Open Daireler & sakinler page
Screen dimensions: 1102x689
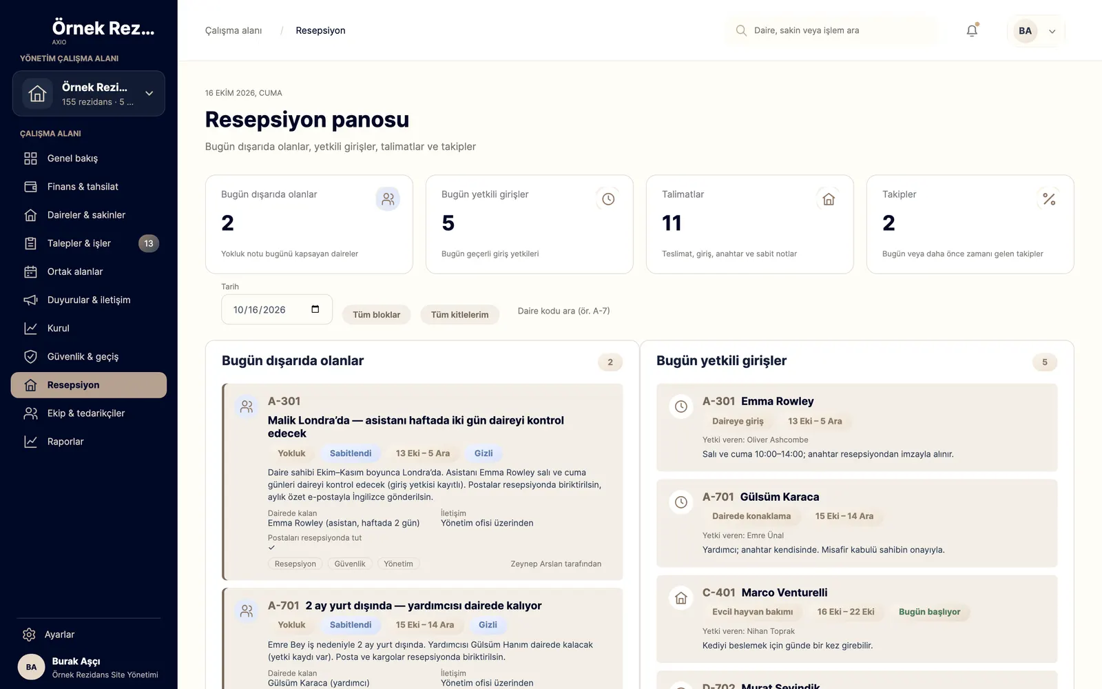pos(89,215)
